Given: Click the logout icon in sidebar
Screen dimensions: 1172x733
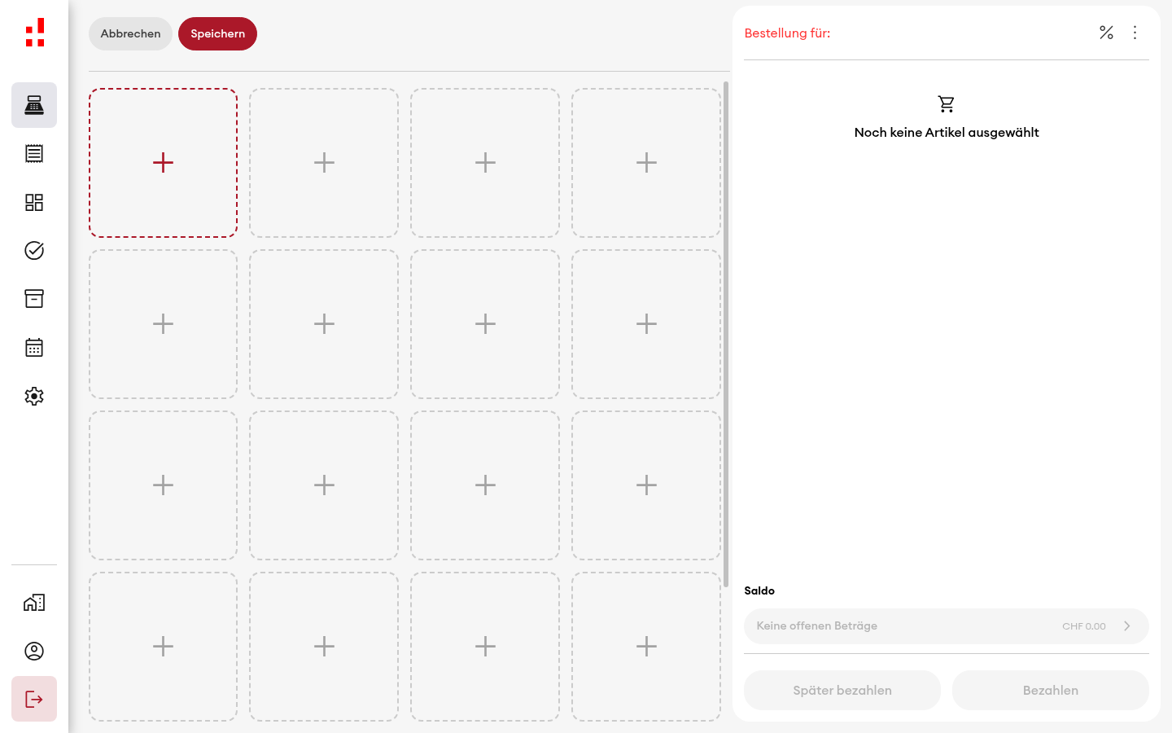Looking at the screenshot, I should point(34,699).
